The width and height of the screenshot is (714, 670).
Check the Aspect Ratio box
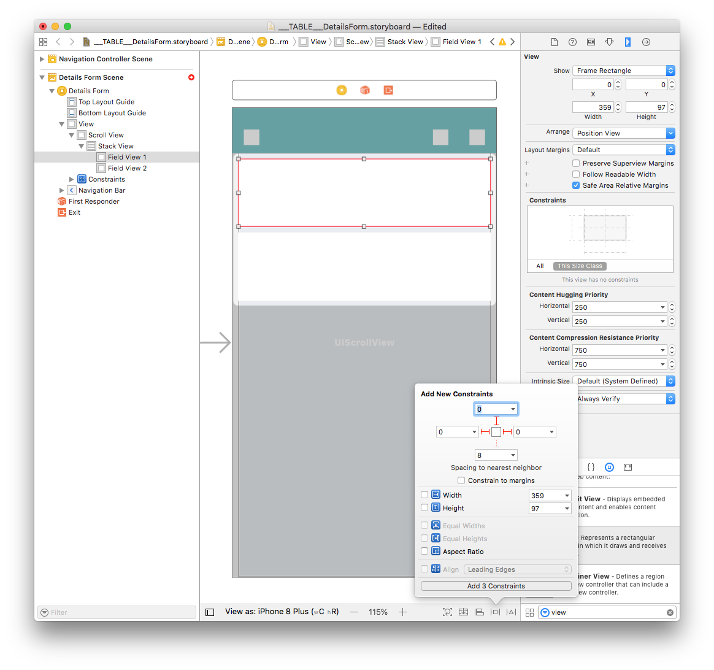(x=424, y=551)
